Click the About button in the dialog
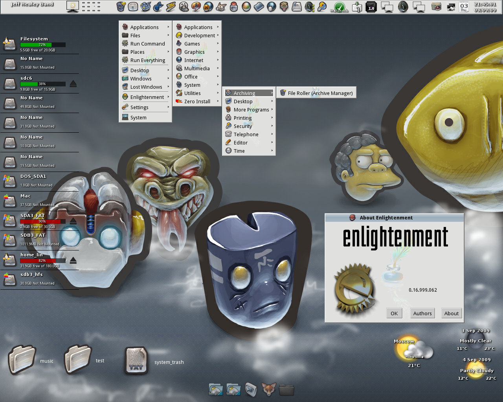The height and width of the screenshot is (402, 503). pos(452,313)
